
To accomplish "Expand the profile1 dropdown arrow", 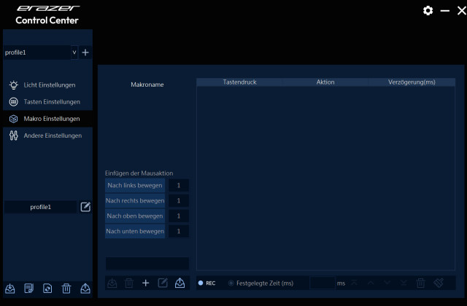I will coord(74,52).
